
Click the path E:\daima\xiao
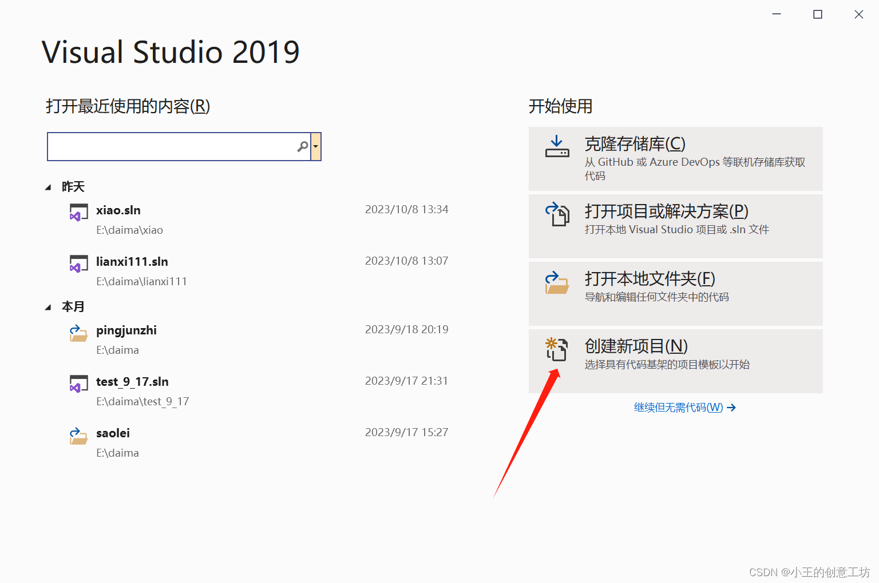(x=129, y=230)
